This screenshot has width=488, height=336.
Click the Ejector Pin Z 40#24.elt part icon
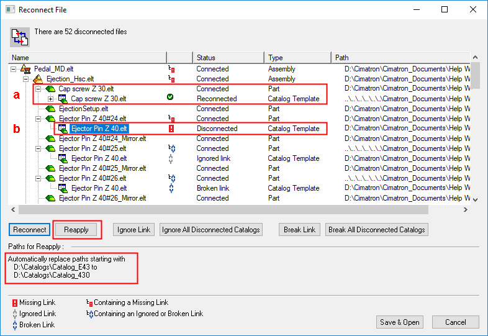point(50,119)
